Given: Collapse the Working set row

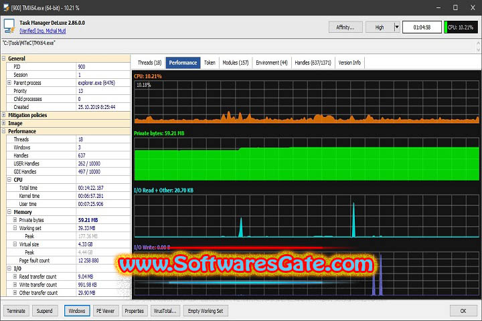Looking at the screenshot, I should tap(15, 228).
